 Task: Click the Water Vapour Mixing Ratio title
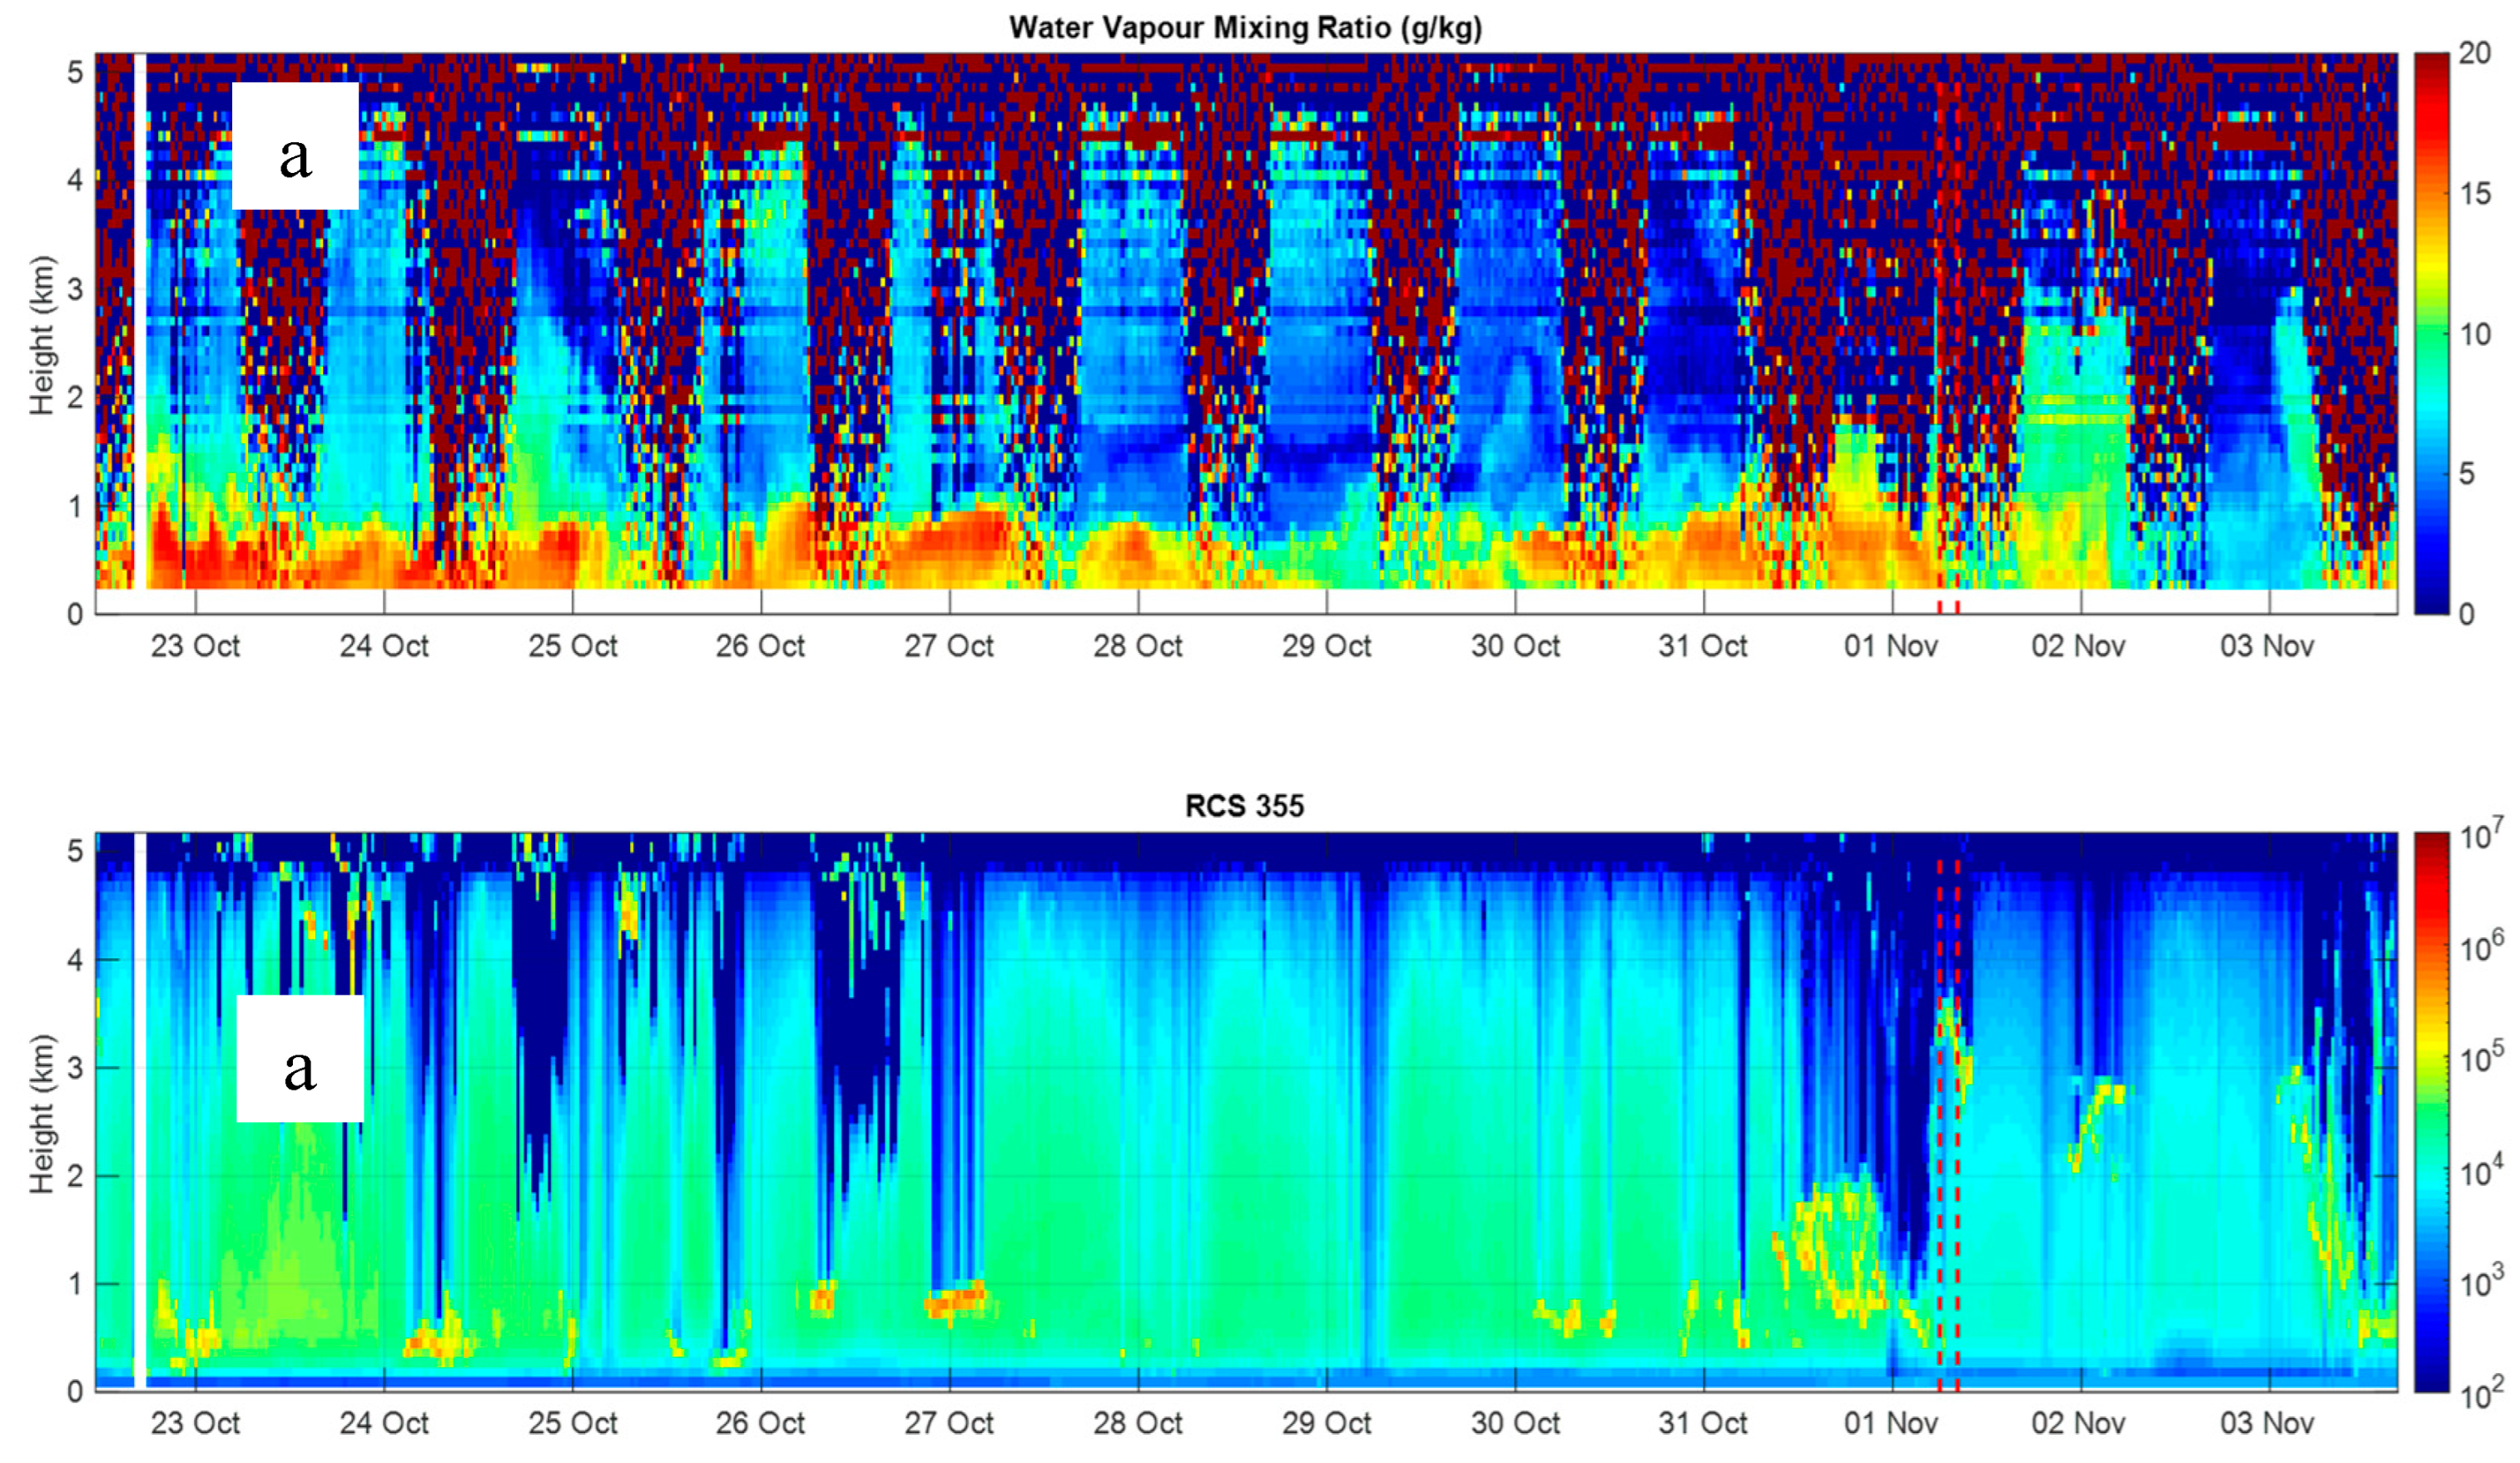coord(1245,28)
